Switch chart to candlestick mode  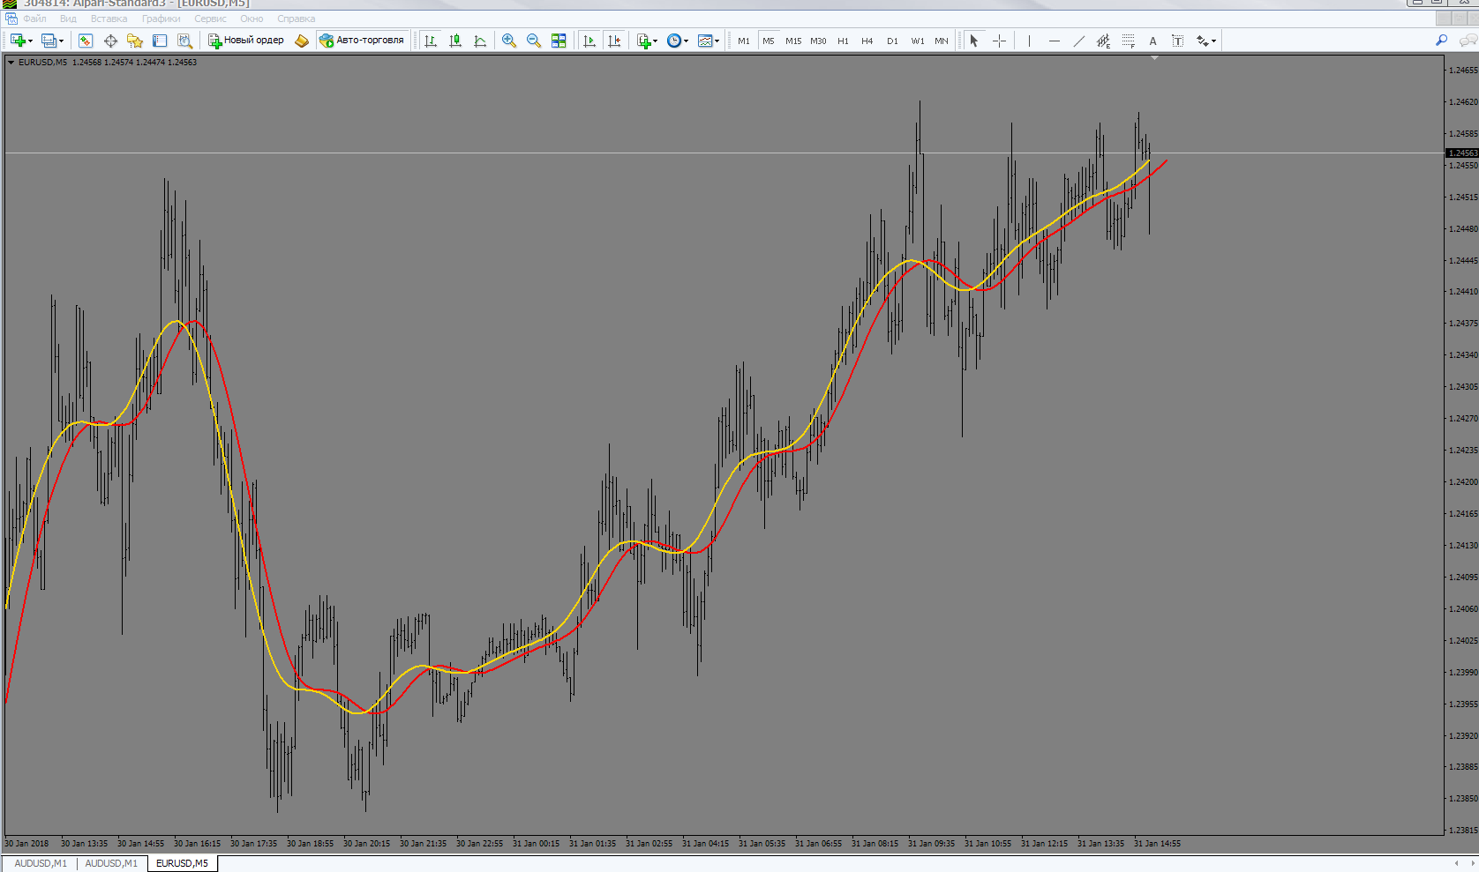pos(455,41)
